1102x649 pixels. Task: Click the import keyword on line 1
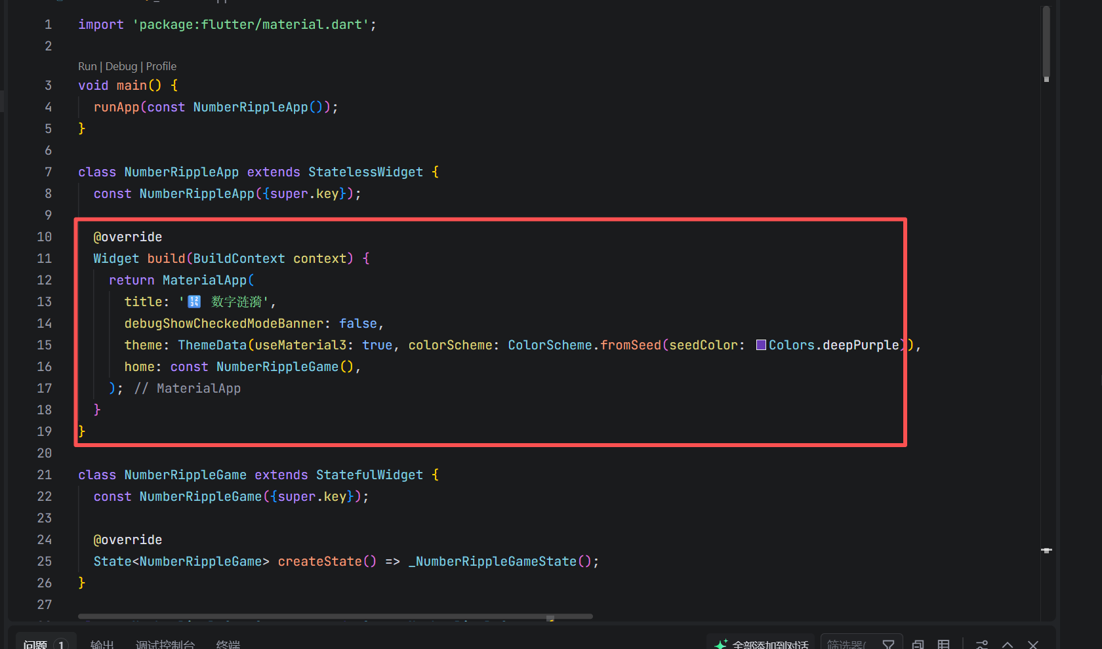click(x=101, y=24)
